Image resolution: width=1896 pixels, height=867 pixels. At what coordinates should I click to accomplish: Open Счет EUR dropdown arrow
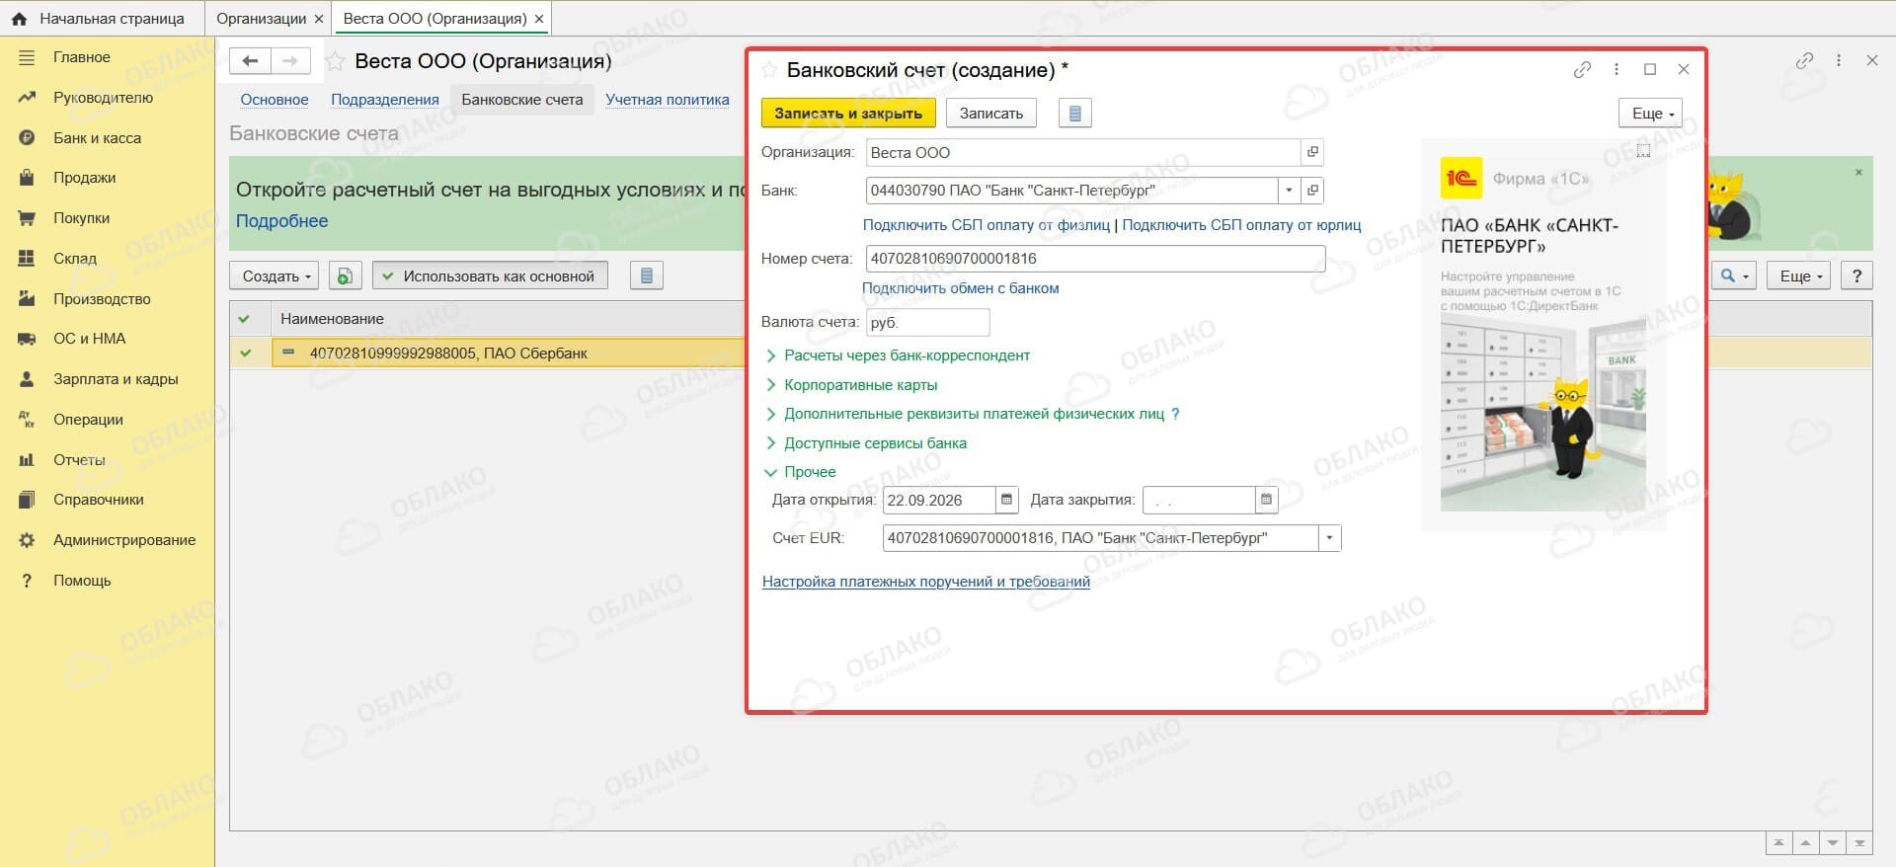1330,538
